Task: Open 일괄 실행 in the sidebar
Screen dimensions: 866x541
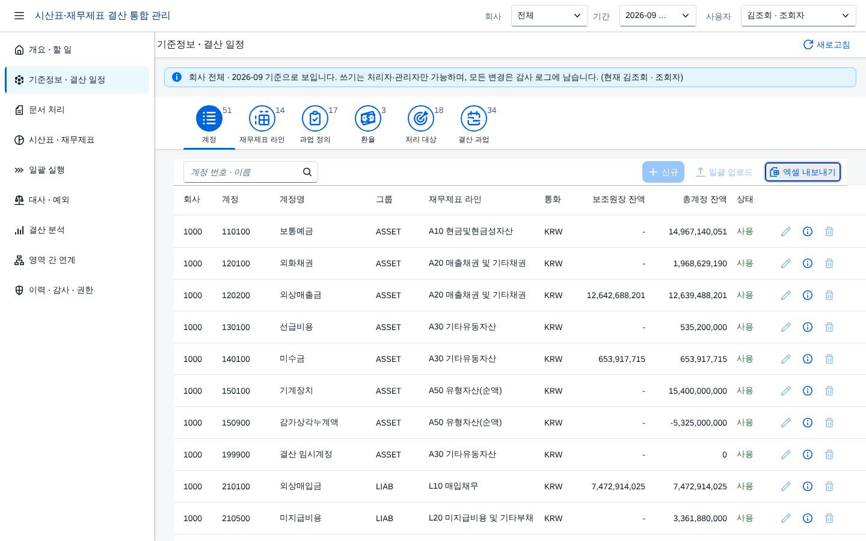Action: (x=77, y=170)
